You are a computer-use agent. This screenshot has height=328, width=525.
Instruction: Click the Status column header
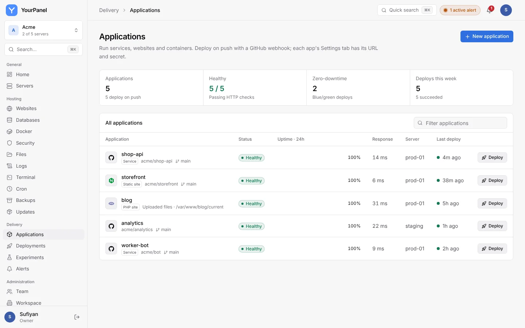click(245, 139)
